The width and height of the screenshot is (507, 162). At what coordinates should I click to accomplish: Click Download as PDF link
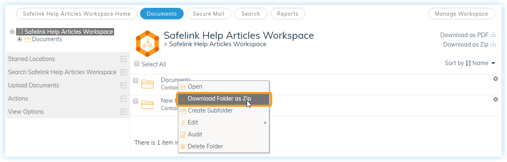point(464,35)
